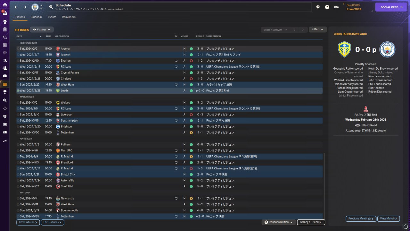Toggle the selection circle on the Chelsea row
The image size is (410, 231).
[18, 79]
